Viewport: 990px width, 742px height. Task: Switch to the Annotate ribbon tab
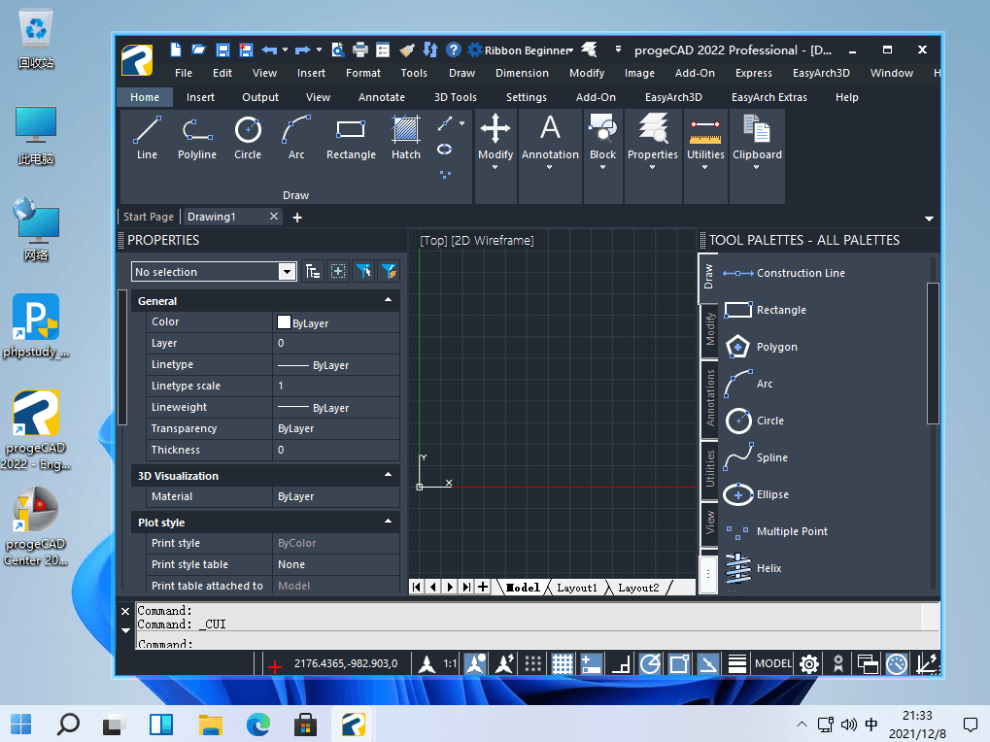(x=382, y=97)
